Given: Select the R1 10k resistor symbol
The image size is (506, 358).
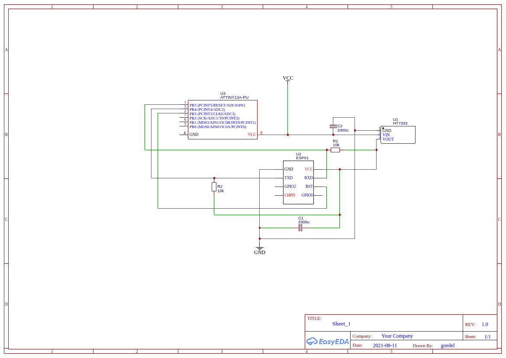Looking at the screenshot, I should [x=335, y=150].
